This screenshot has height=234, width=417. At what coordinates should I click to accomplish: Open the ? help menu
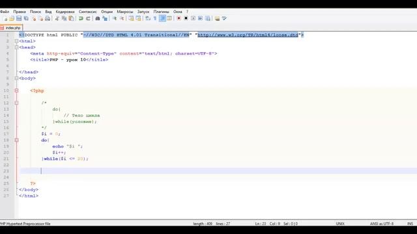[x=187, y=12]
